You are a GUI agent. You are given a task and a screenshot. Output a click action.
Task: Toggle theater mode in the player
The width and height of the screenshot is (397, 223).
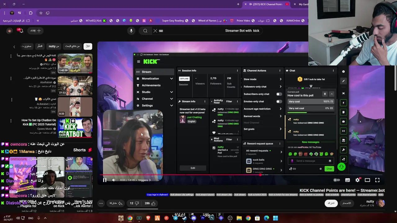point(367,180)
